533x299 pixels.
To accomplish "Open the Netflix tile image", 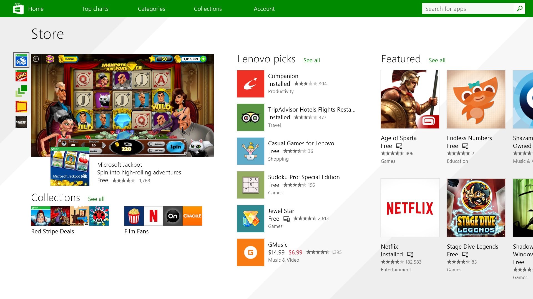I will click(410, 208).
